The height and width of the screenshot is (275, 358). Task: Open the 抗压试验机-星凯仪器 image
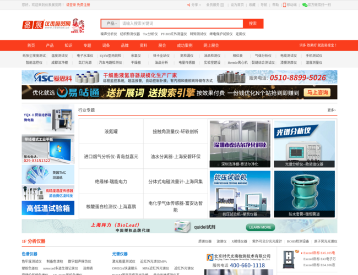[240, 194]
